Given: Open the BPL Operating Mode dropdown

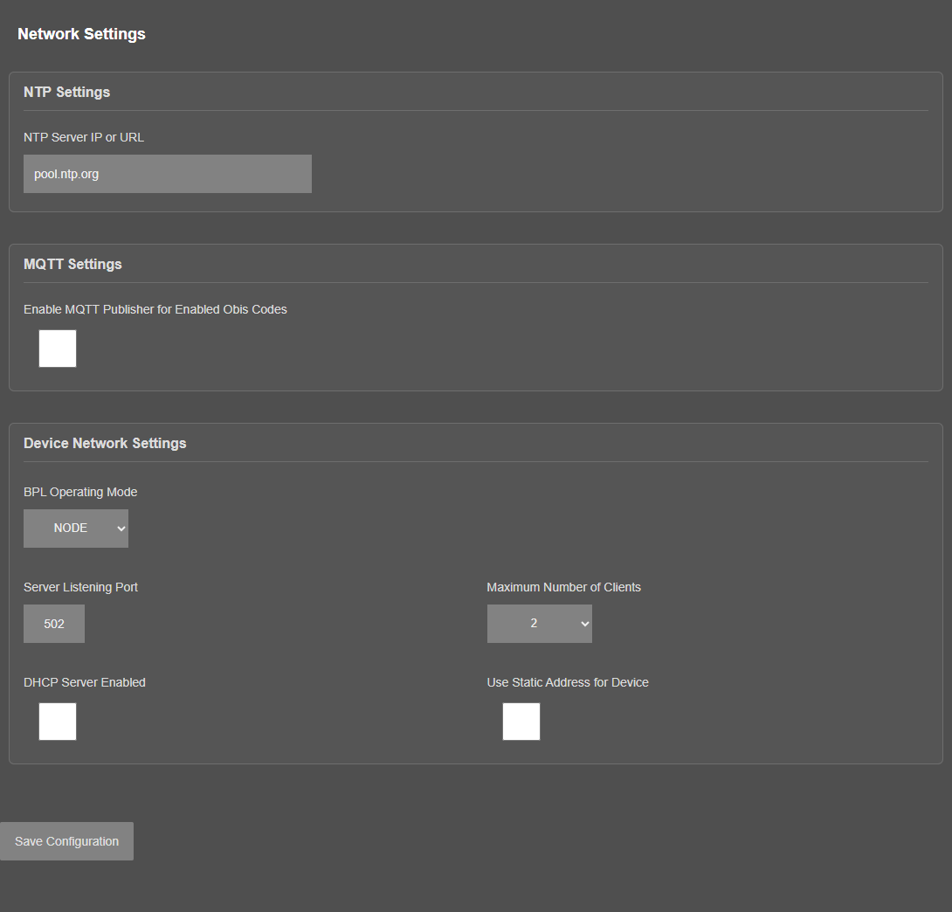Looking at the screenshot, I should point(76,529).
